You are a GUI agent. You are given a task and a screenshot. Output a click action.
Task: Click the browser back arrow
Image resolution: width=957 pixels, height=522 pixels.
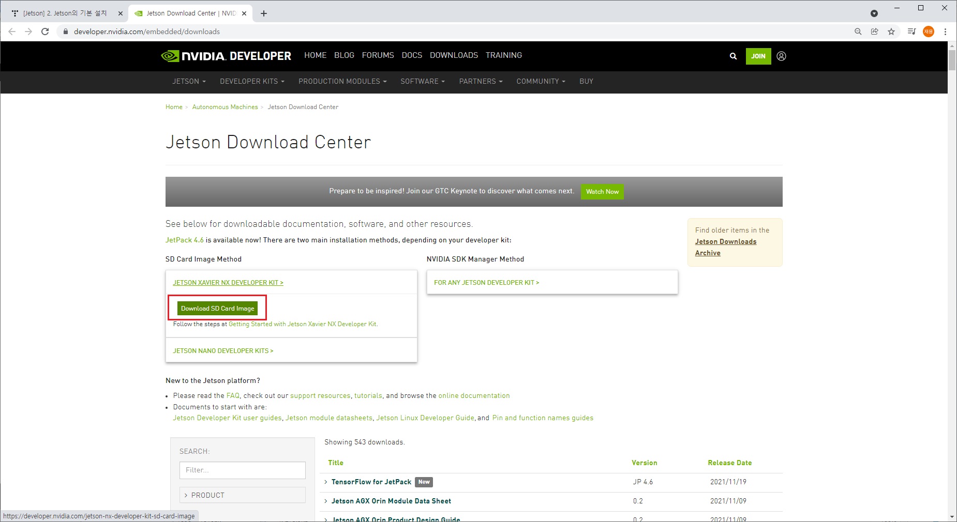point(12,32)
